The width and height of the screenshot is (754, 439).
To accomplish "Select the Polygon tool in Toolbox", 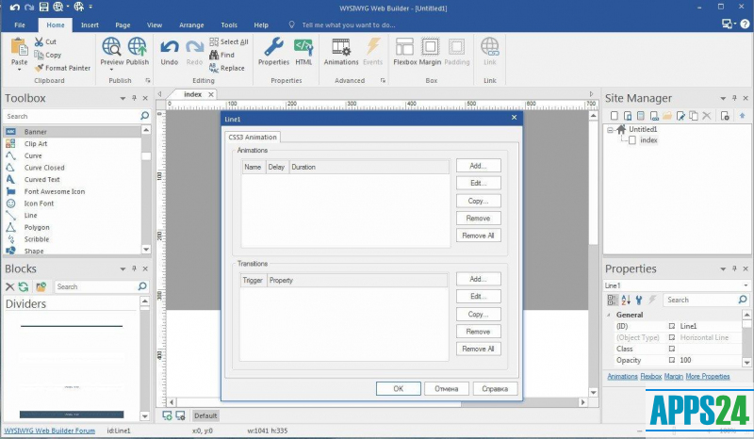I will [x=37, y=227].
